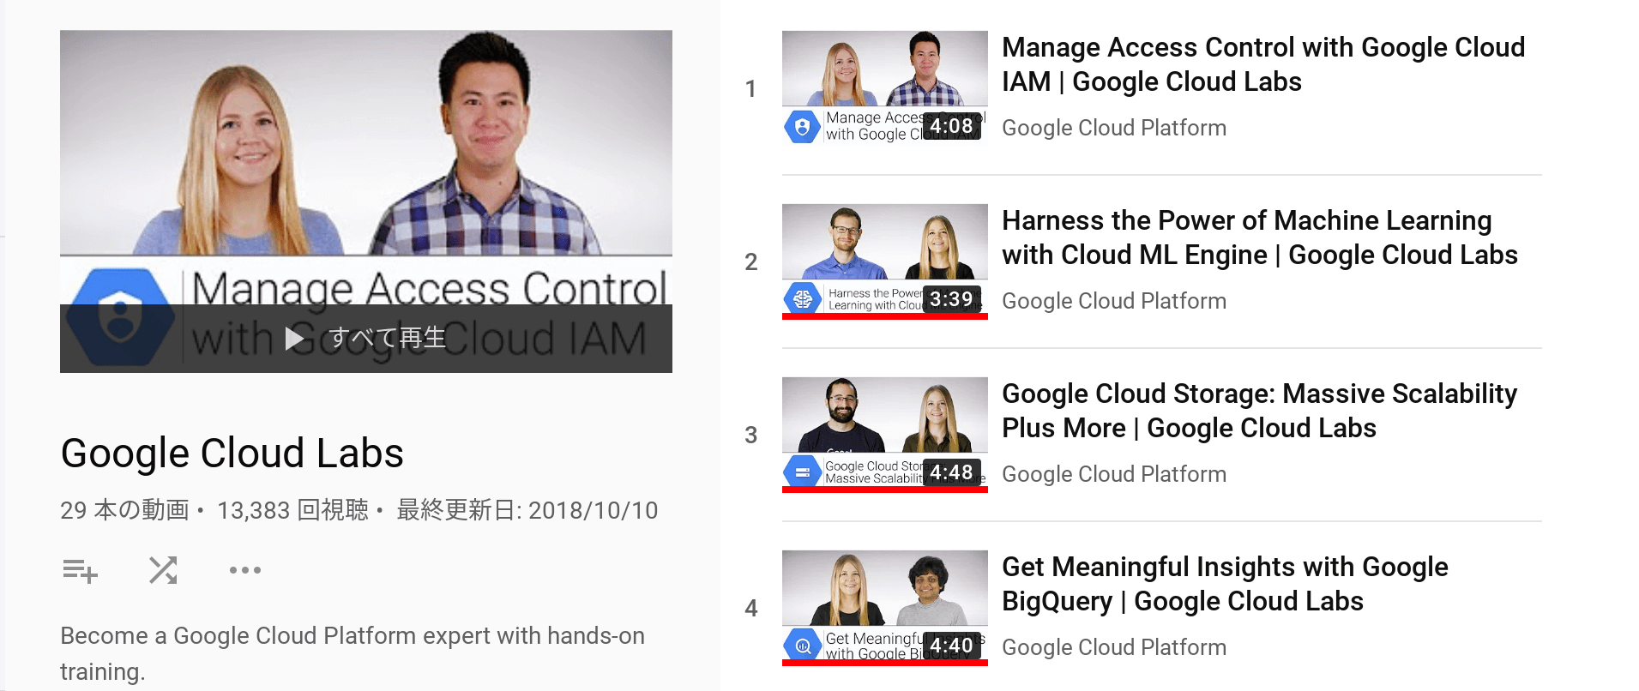Open Google Cloud Storage video thumbnail
1639x691 pixels.
tap(885, 435)
